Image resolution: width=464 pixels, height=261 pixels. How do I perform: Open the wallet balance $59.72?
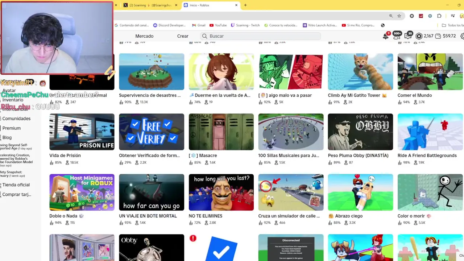point(446,36)
